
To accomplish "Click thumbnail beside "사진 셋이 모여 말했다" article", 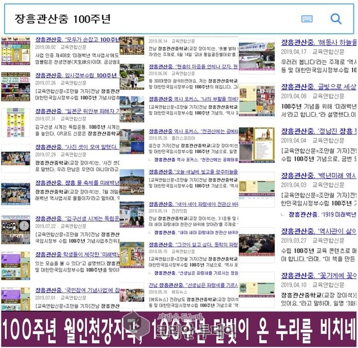I will [x=15, y=158].
